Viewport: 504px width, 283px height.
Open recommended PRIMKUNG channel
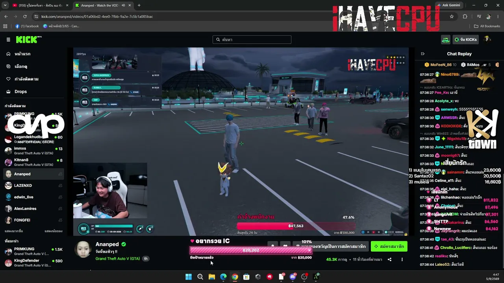[33, 251]
